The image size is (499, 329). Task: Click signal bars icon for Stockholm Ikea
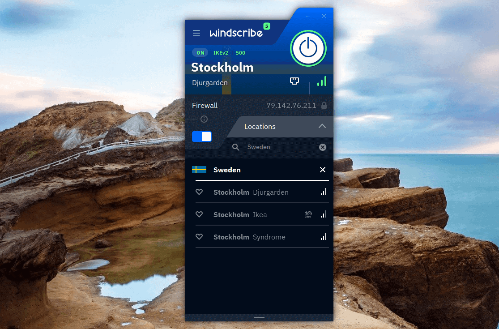pos(324,214)
